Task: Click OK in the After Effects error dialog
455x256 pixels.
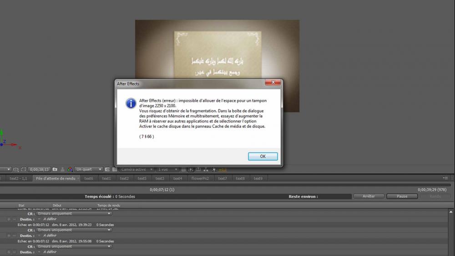Action: coord(263,156)
